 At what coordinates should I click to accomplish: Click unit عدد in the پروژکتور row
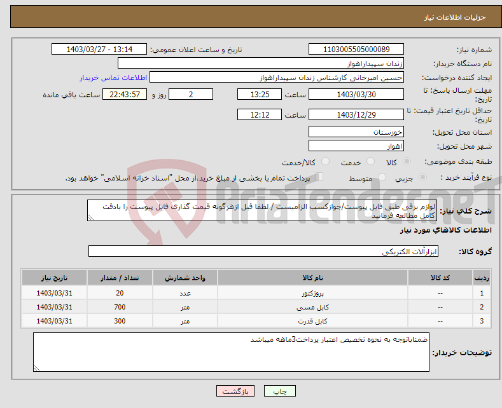185,293
